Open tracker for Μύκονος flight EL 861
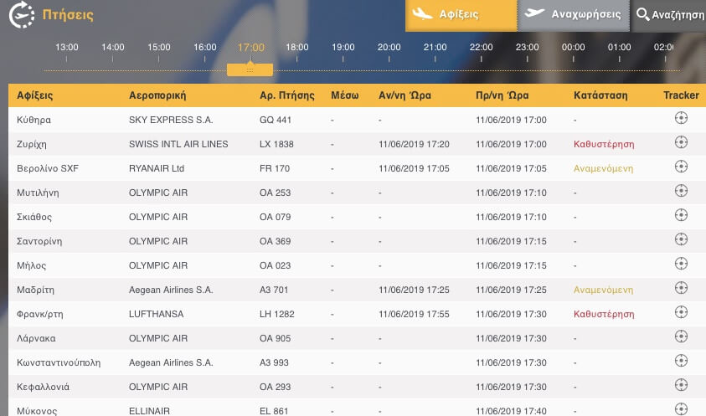 (681, 408)
